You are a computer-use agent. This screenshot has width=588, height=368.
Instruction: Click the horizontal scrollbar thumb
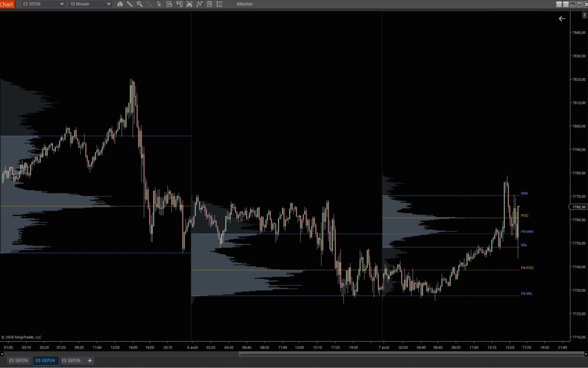(411, 354)
